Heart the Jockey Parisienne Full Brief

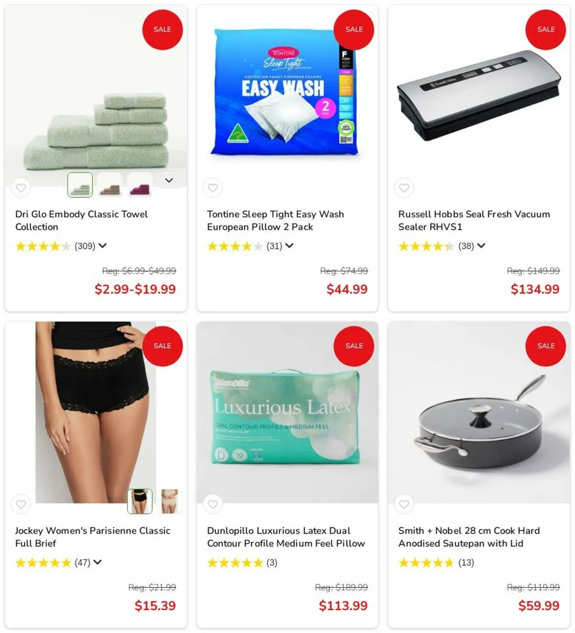[21, 504]
